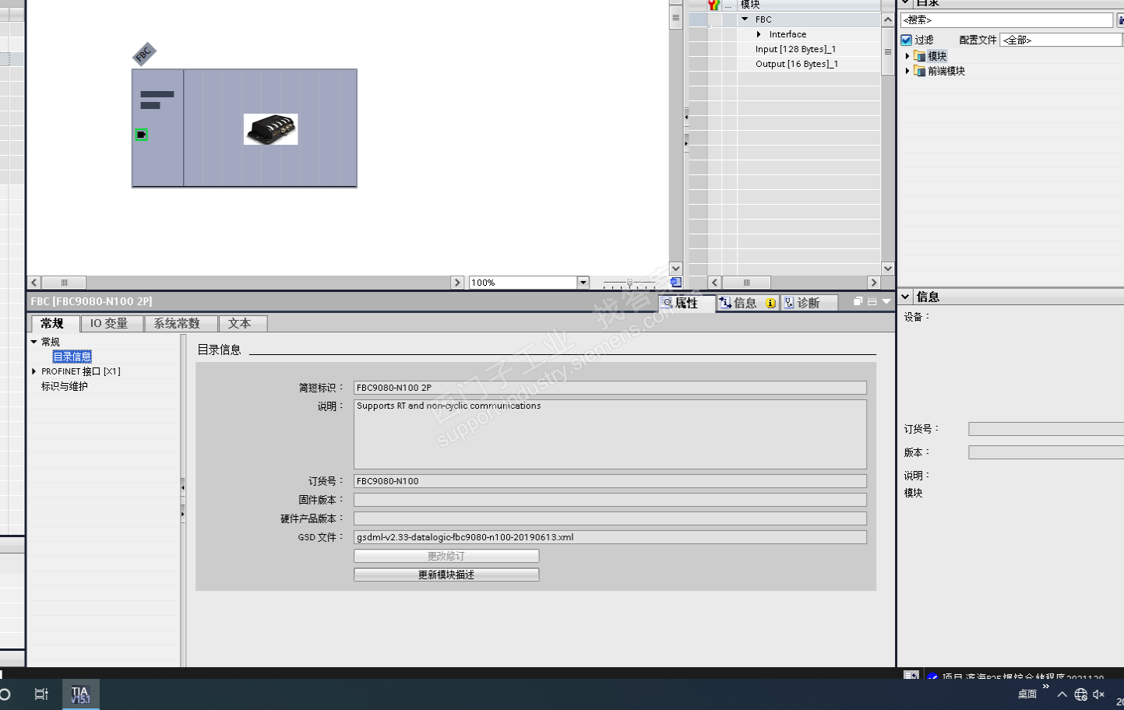Viewport: 1124px width, 710px height.
Task: Click the overview navigation icon beside zoom slider
Action: click(x=675, y=282)
